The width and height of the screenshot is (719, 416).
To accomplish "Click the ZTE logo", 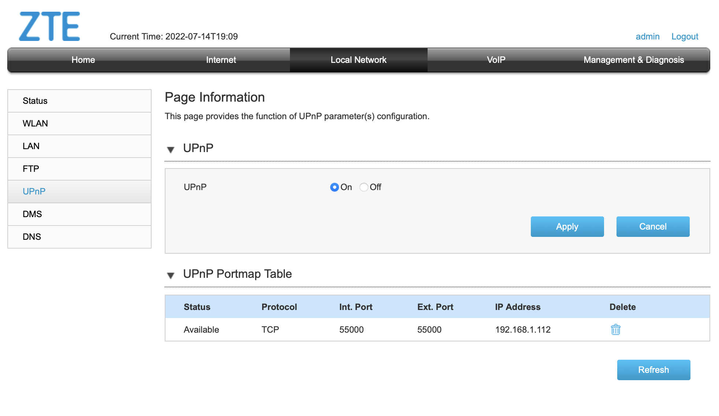I will click(x=49, y=26).
